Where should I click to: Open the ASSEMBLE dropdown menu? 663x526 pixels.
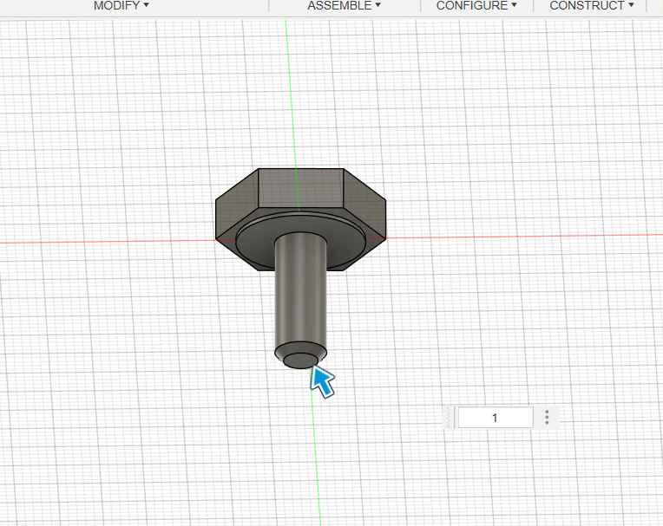pyautogui.click(x=344, y=5)
